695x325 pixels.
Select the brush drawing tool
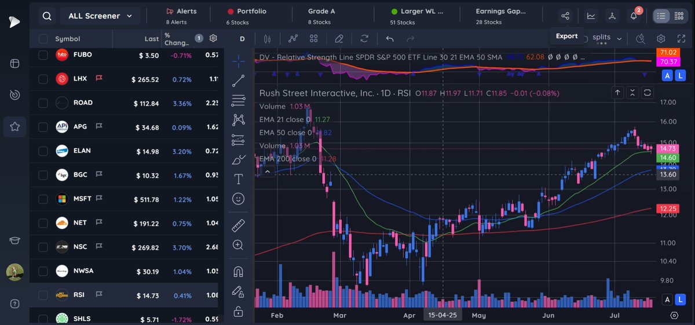(238, 159)
